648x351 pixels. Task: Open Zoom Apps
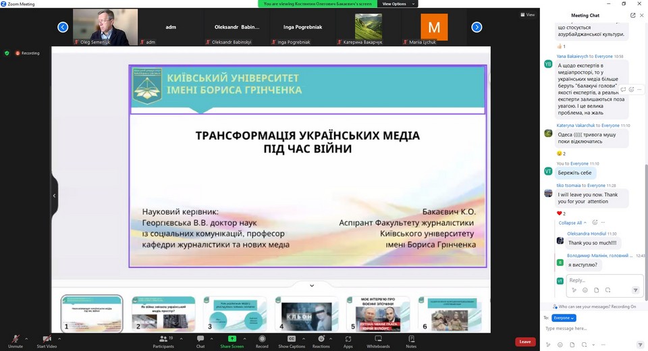click(348, 340)
